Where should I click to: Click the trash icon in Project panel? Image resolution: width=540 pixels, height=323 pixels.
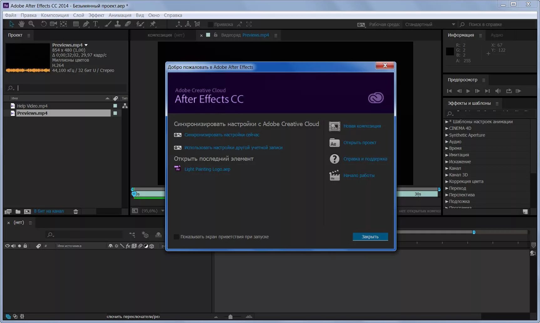76,212
